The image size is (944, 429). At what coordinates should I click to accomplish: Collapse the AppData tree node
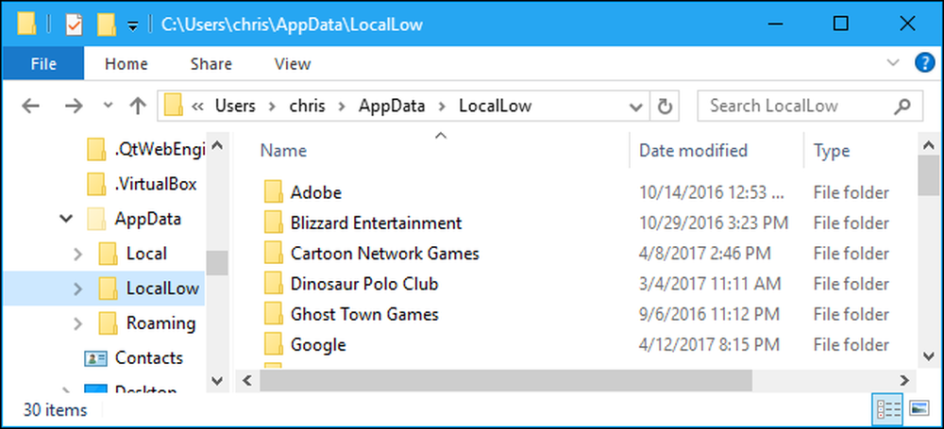click(x=67, y=219)
